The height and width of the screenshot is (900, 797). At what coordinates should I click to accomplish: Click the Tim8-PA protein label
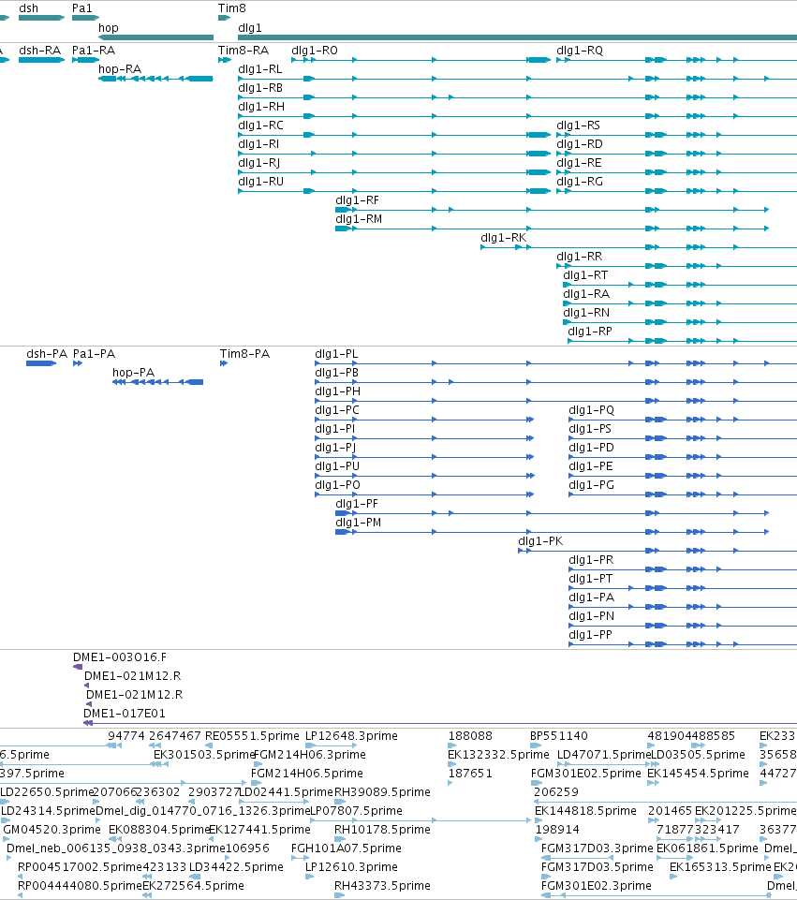click(x=245, y=354)
